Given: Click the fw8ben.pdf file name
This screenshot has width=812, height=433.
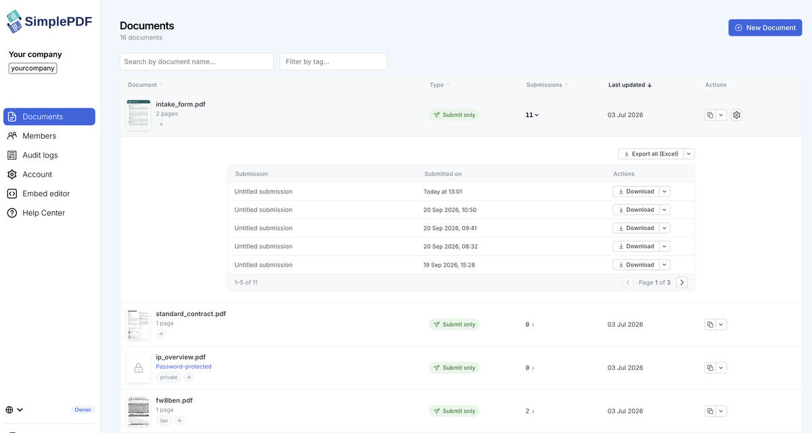Looking at the screenshot, I should [174, 401].
